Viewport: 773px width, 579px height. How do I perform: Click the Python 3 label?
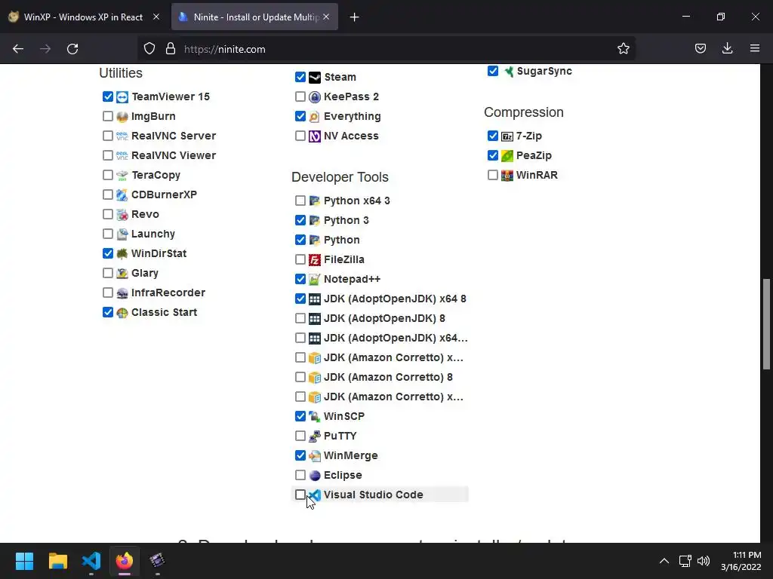coord(346,221)
